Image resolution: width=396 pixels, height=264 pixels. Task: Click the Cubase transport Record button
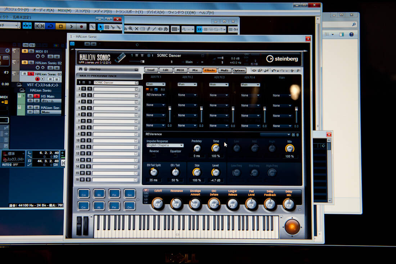click(81, 26)
